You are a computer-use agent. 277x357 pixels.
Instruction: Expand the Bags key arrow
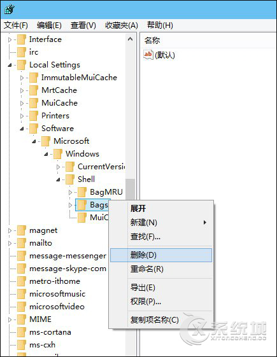click(70, 206)
